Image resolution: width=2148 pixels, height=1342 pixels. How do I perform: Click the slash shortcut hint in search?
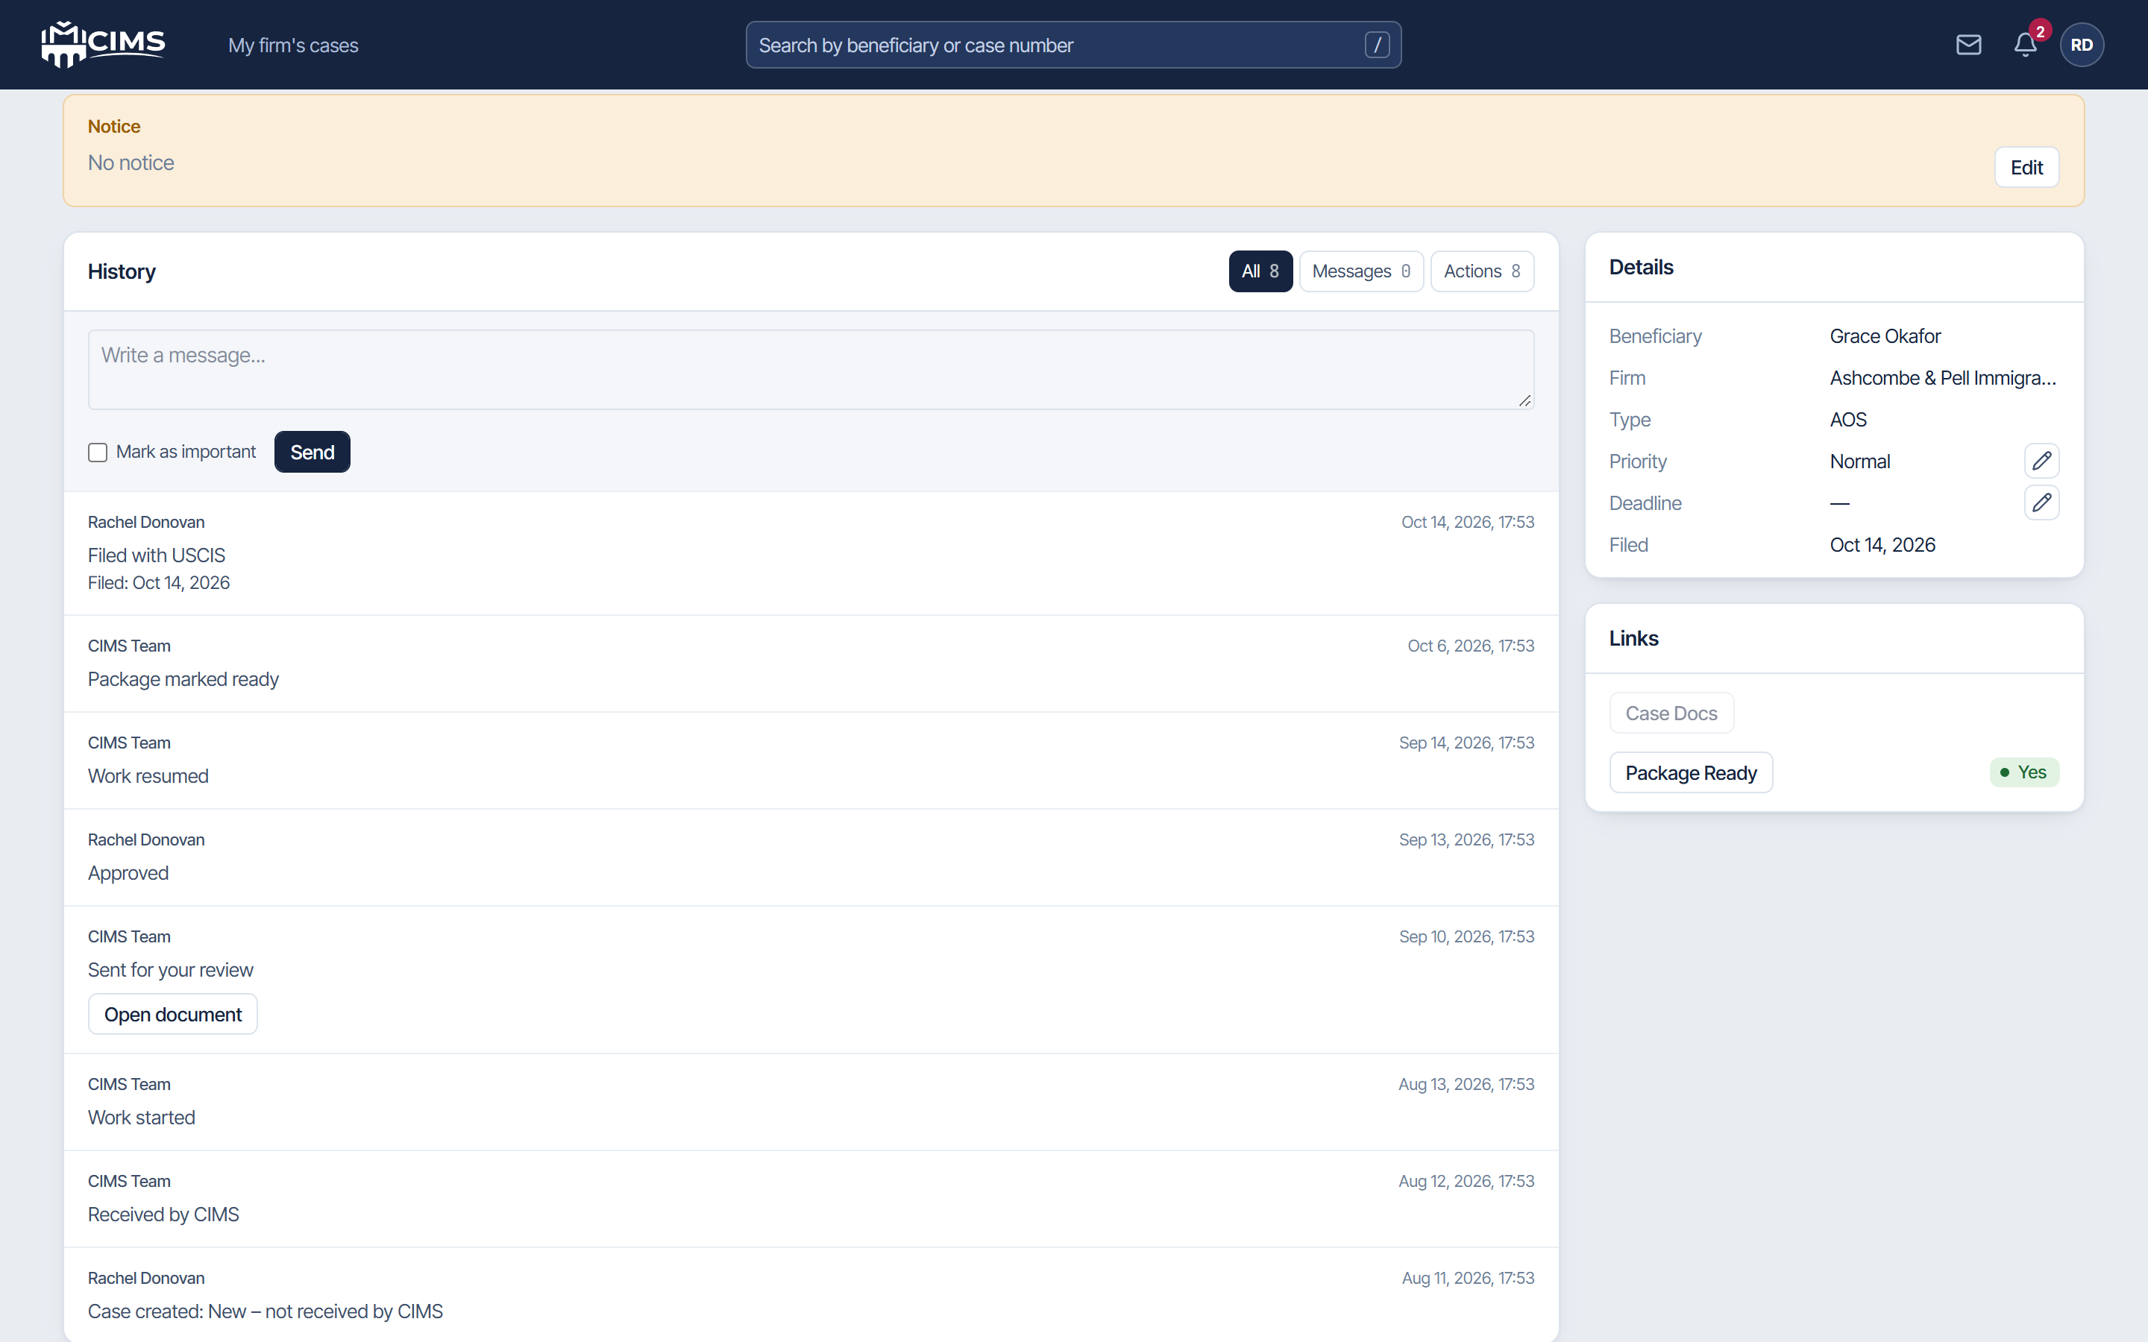click(1377, 45)
